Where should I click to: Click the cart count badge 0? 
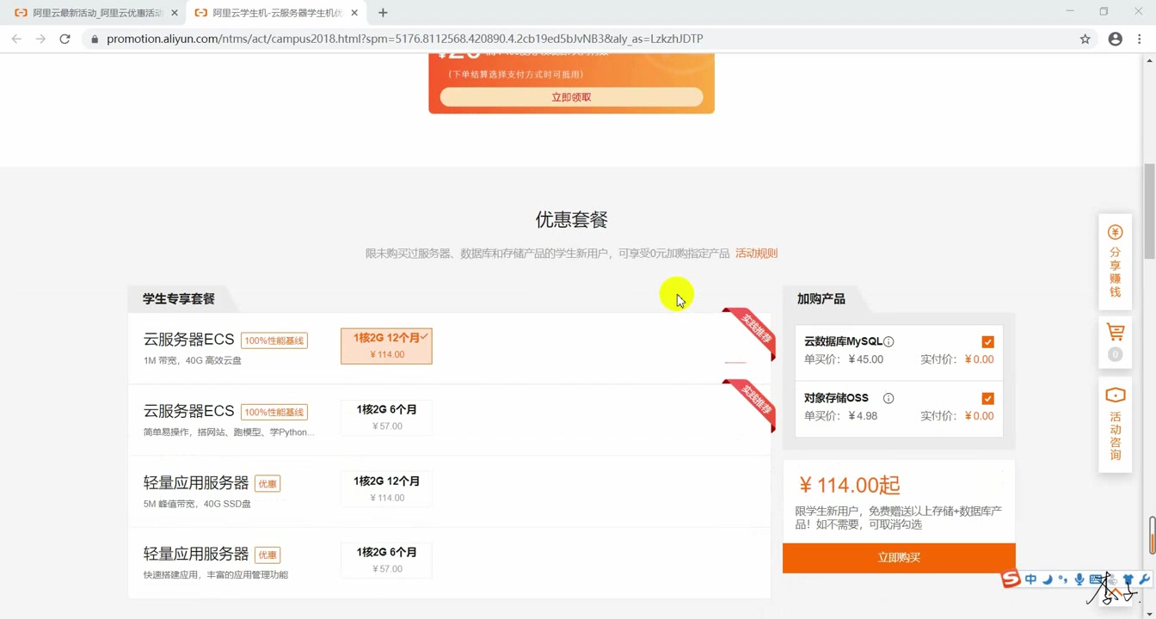[1116, 354]
